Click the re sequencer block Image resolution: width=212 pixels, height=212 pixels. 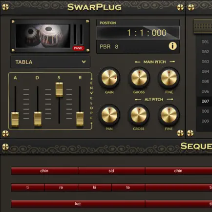point(61,188)
